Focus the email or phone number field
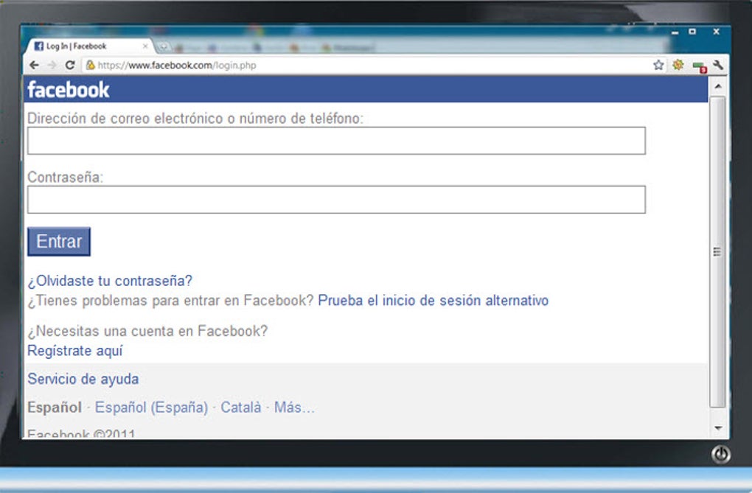Viewport: 752px width, 493px height. 336,141
